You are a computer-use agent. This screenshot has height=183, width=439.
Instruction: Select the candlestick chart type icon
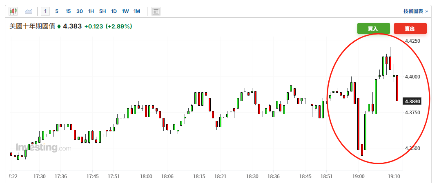[x=13, y=11]
